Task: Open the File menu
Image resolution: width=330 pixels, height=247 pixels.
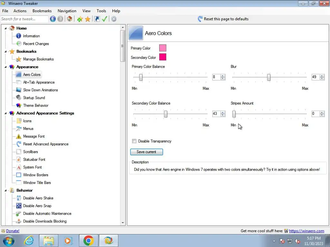Action: pyautogui.click(x=5, y=11)
